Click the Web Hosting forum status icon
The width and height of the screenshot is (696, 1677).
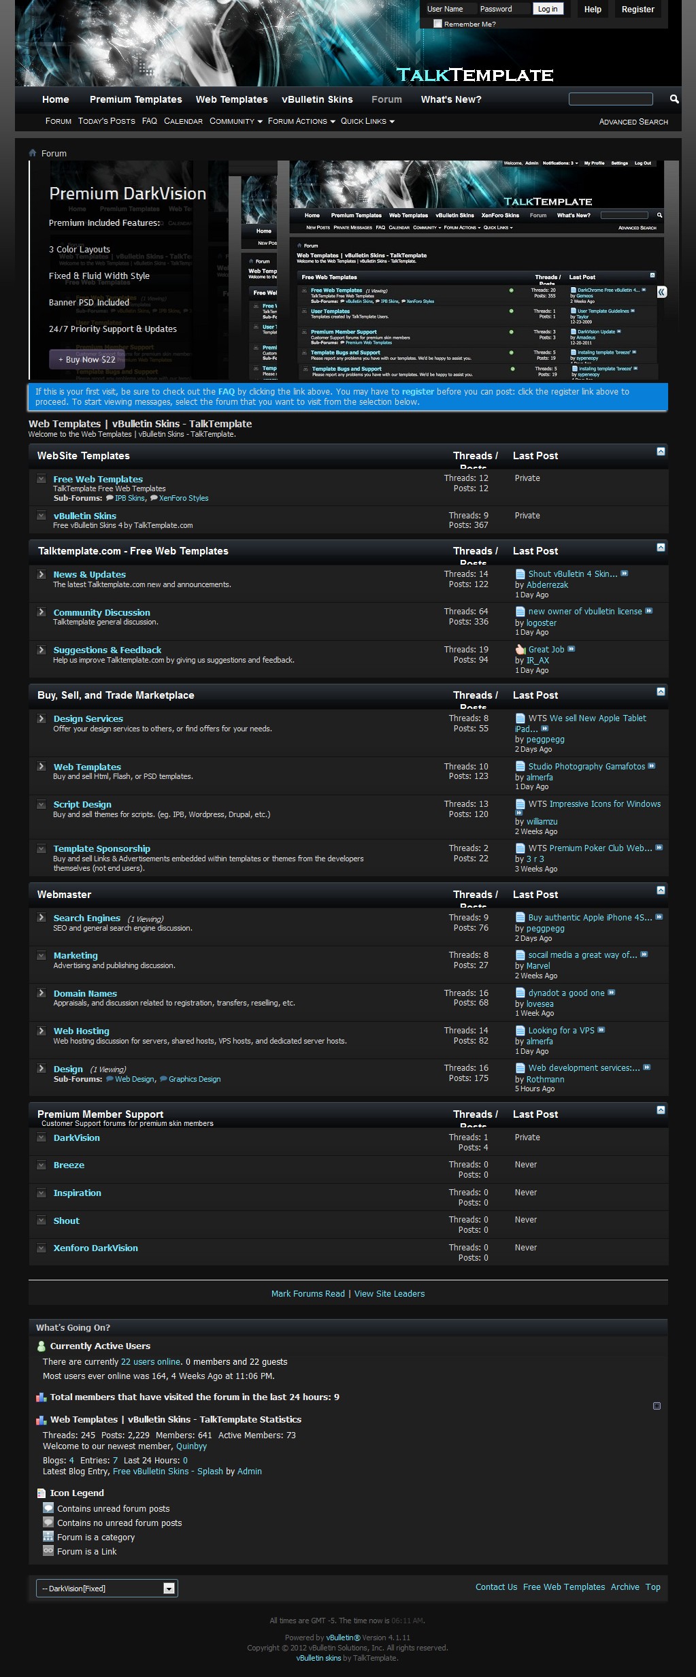(x=42, y=1031)
